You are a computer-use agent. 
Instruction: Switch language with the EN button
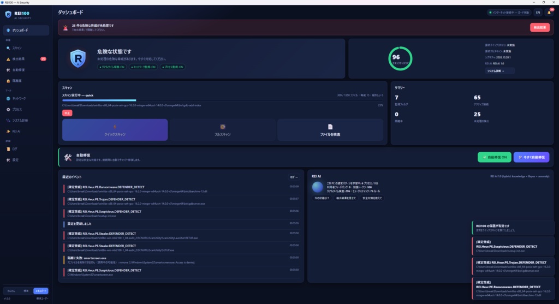(538, 13)
